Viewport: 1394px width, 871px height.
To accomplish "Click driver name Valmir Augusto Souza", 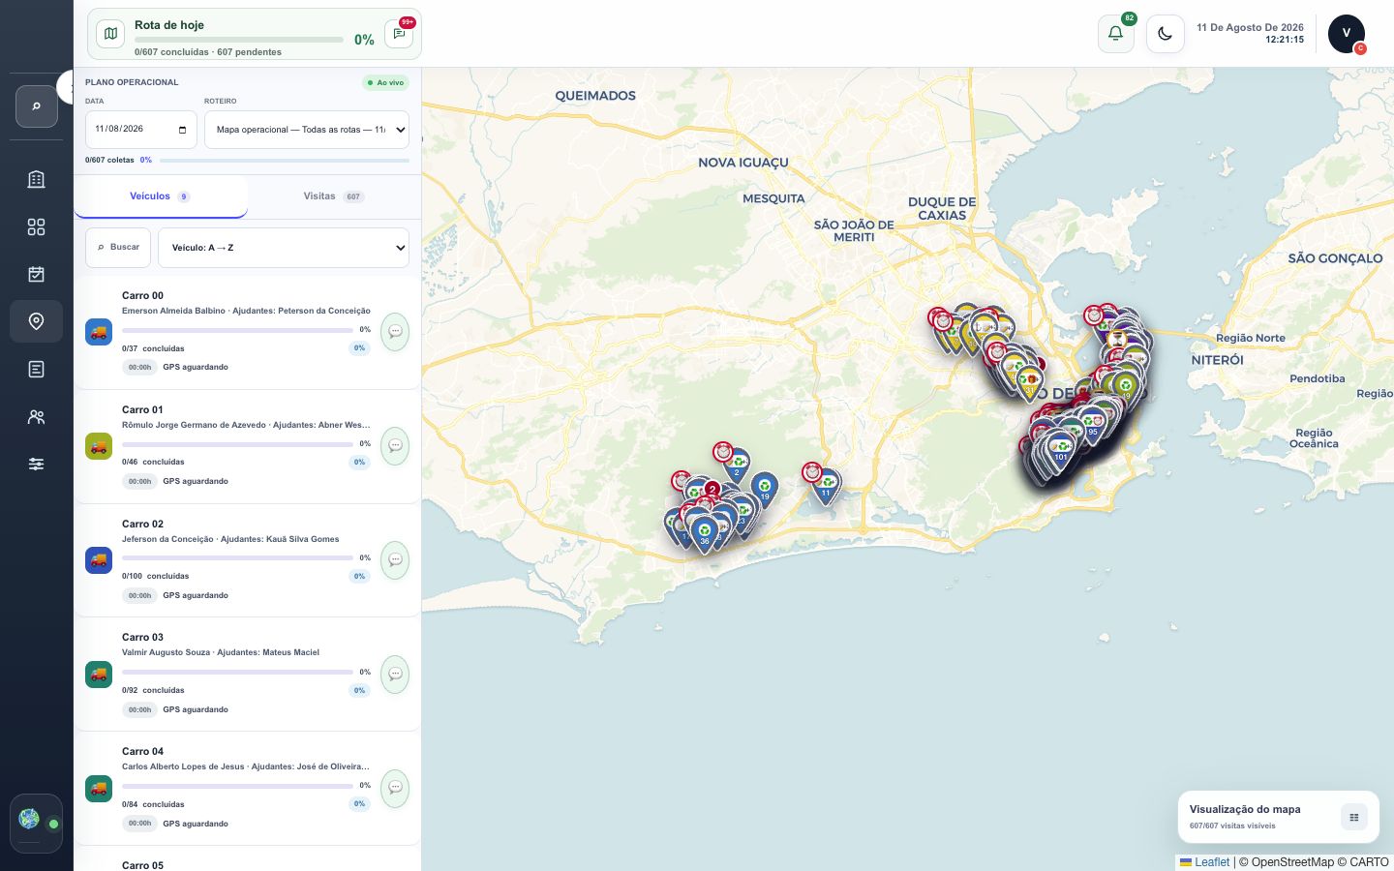I will pyautogui.click(x=166, y=653).
